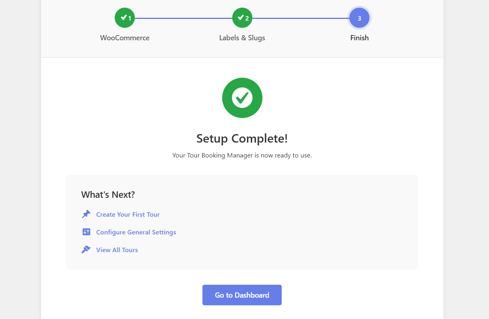Viewport: 489px width, 319px height.
Task: Click the completed step 1 circle
Action: pyautogui.click(x=125, y=18)
